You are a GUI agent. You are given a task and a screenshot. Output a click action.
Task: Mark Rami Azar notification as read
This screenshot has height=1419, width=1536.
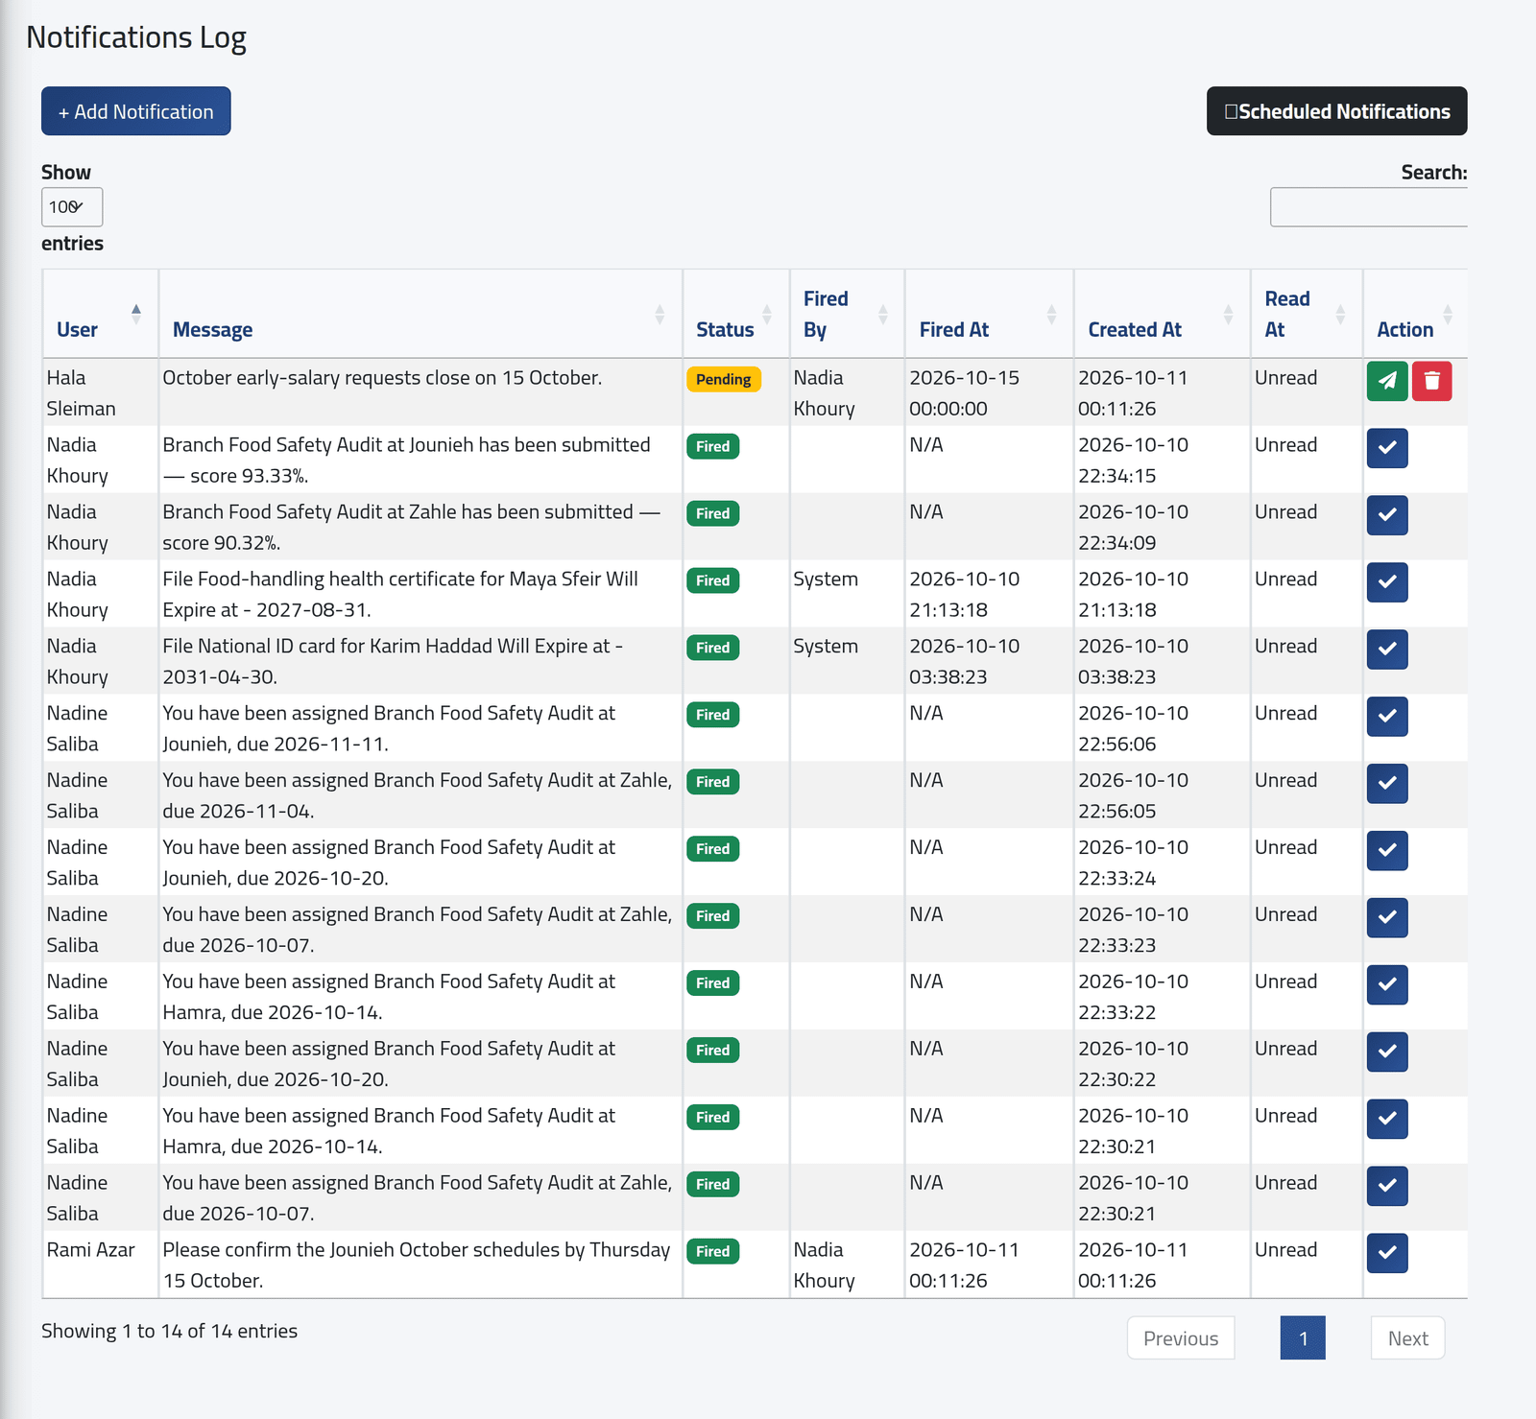[x=1387, y=1253]
